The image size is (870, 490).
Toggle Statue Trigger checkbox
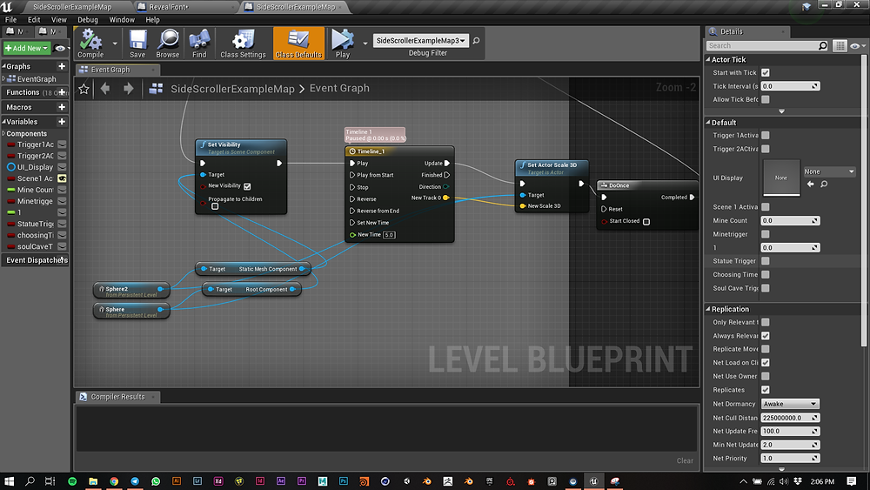[765, 261]
